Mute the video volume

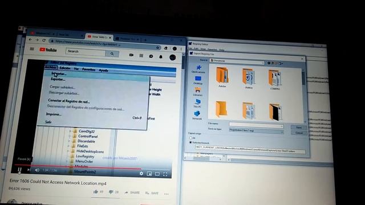(x=37, y=170)
